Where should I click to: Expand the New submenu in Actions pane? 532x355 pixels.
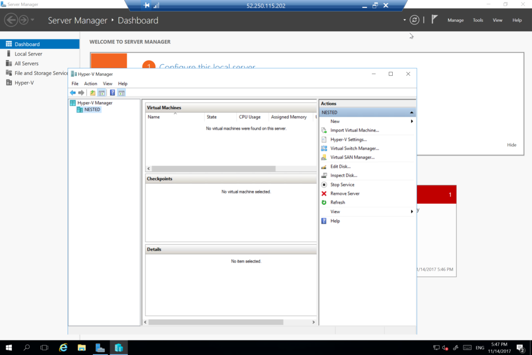335,121
